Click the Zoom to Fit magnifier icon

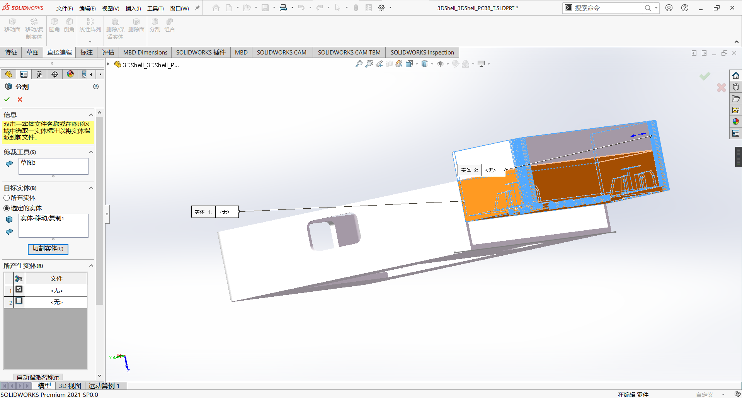359,64
